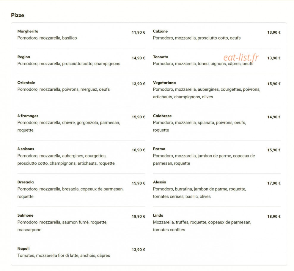
Task: Click the eat-list.fr watermark logo
Action: point(241,57)
